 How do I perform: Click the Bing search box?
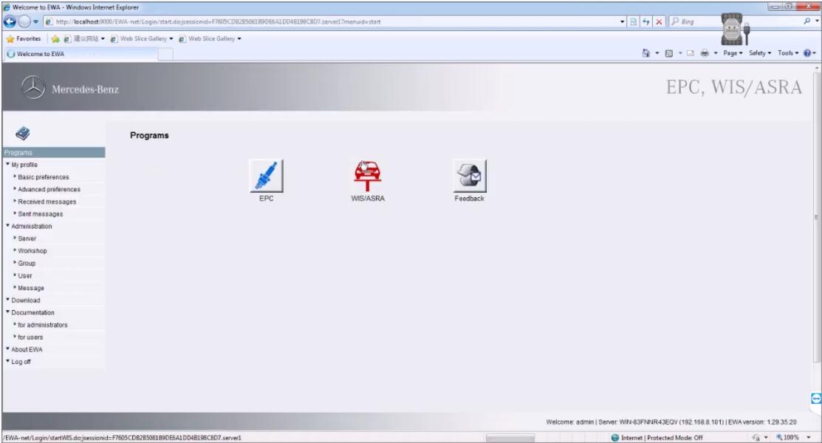coord(734,21)
